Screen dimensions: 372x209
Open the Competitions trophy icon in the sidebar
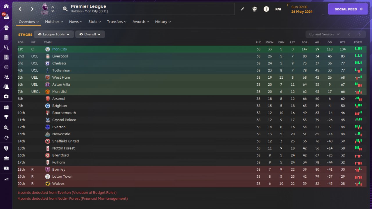pos(6,117)
